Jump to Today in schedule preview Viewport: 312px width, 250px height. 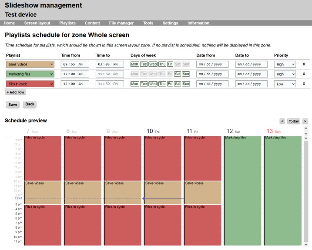point(294,121)
